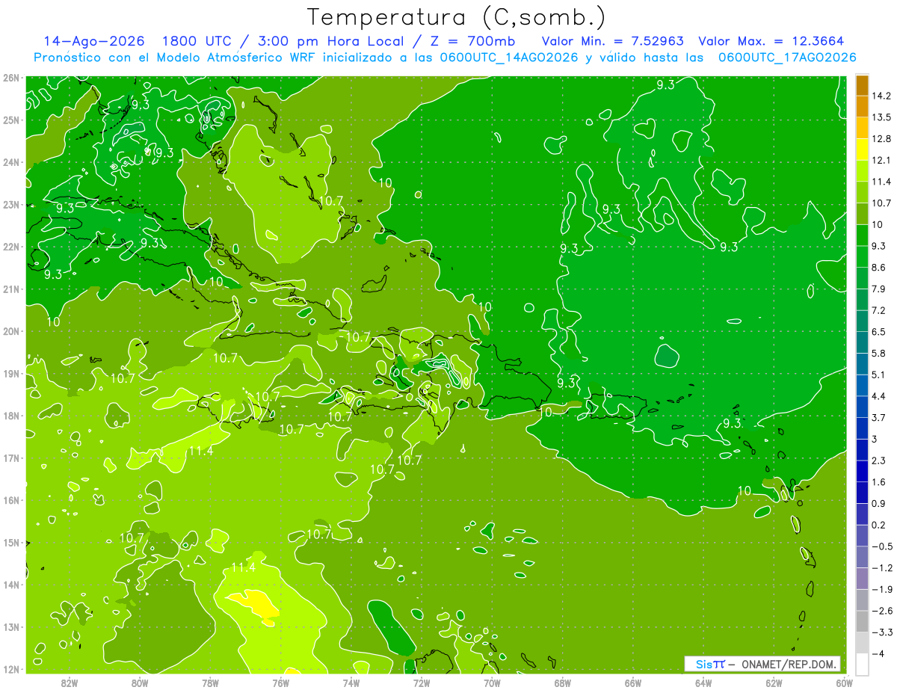
Task: Click the longitude axis label "64W"
Action: [x=703, y=683]
